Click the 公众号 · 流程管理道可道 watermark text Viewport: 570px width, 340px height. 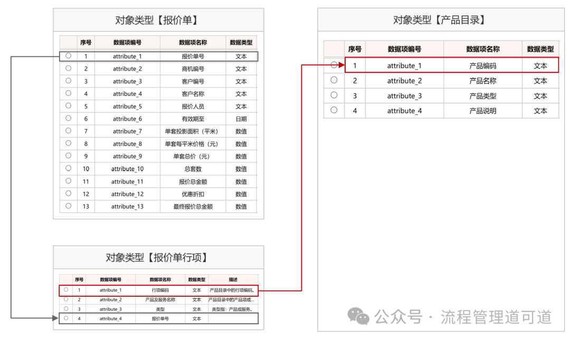tap(462, 317)
